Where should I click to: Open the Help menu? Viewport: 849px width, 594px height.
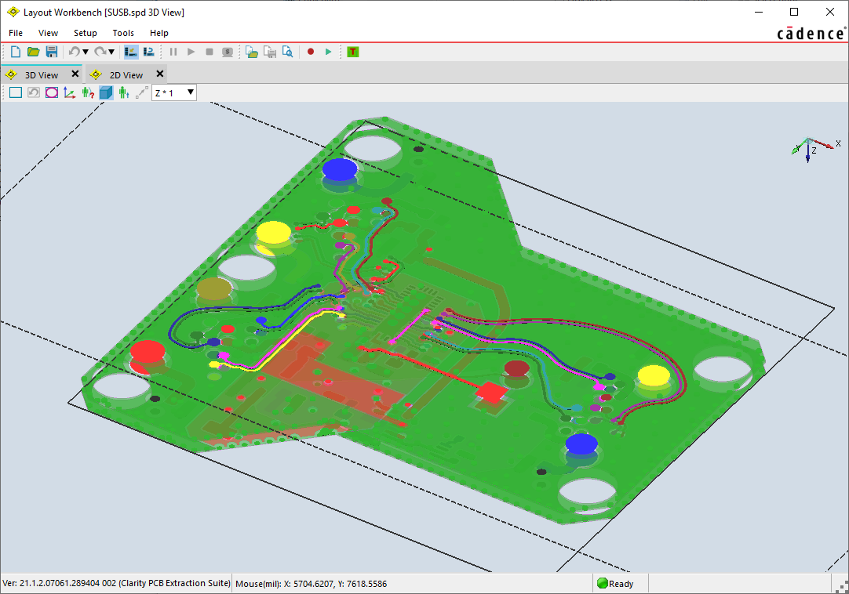point(159,33)
